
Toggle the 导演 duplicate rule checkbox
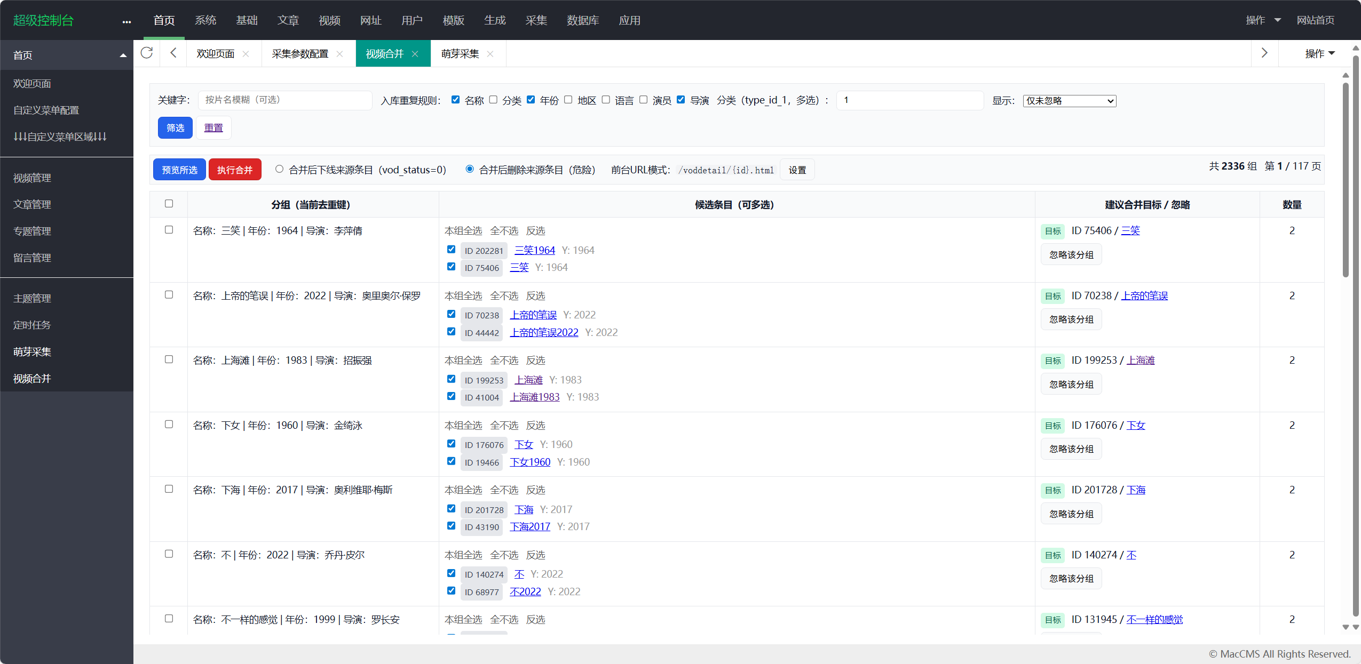click(x=680, y=100)
